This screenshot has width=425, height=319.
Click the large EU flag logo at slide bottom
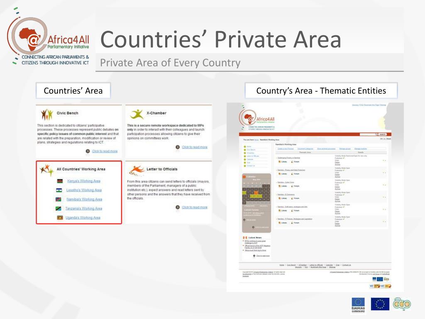point(380,304)
